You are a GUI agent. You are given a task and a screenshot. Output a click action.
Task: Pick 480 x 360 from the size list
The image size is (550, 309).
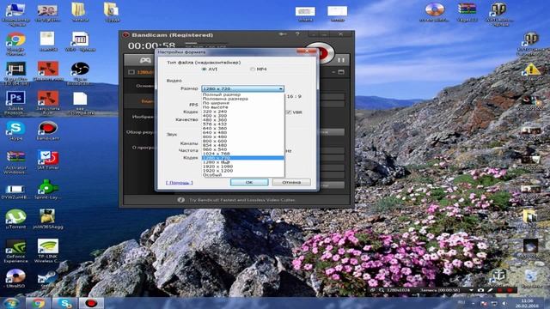242,120
